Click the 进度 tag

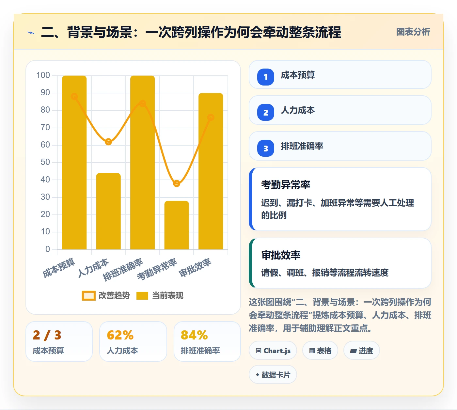[362, 351]
